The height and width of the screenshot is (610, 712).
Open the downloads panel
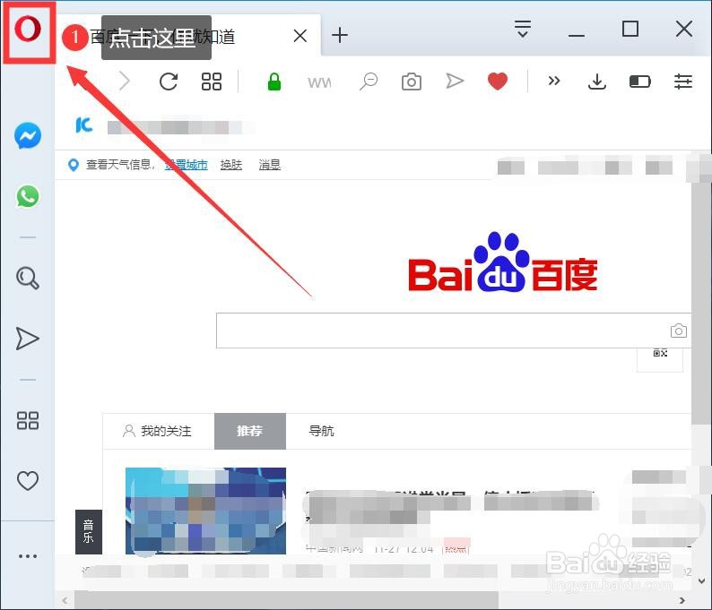(x=597, y=82)
